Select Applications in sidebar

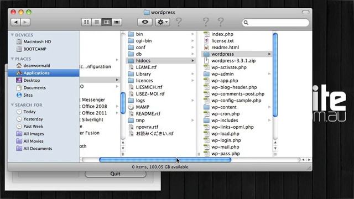43,73
